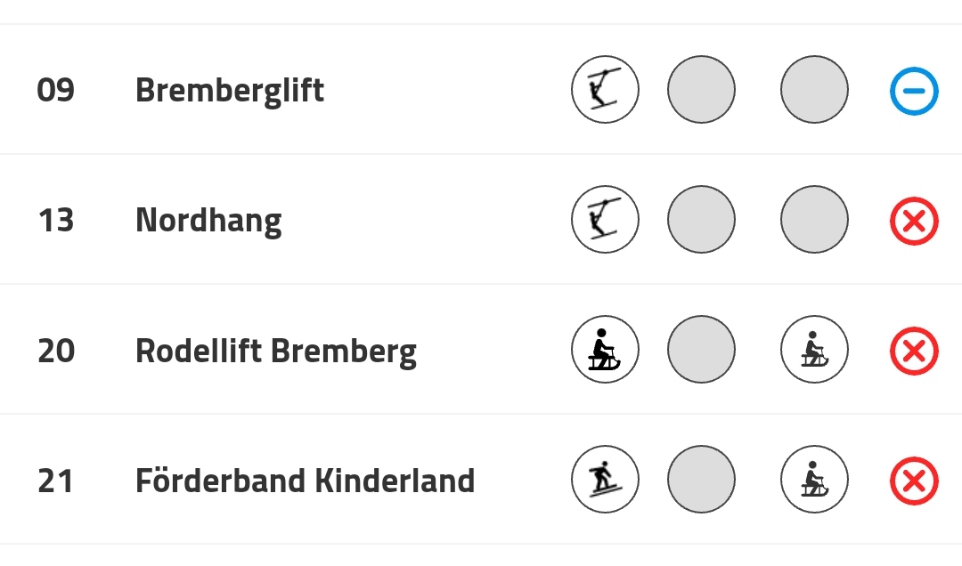Open the Rodellift Bremberg entry

pos(275,351)
